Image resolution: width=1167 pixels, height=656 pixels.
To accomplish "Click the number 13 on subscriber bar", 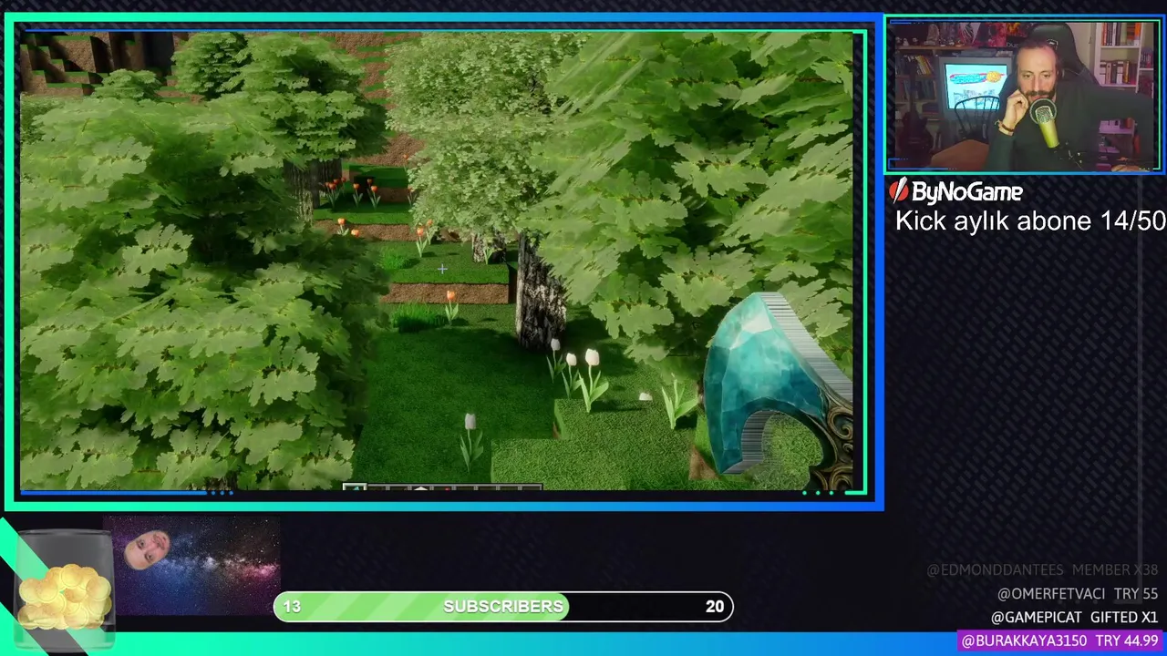I will pos(292,607).
